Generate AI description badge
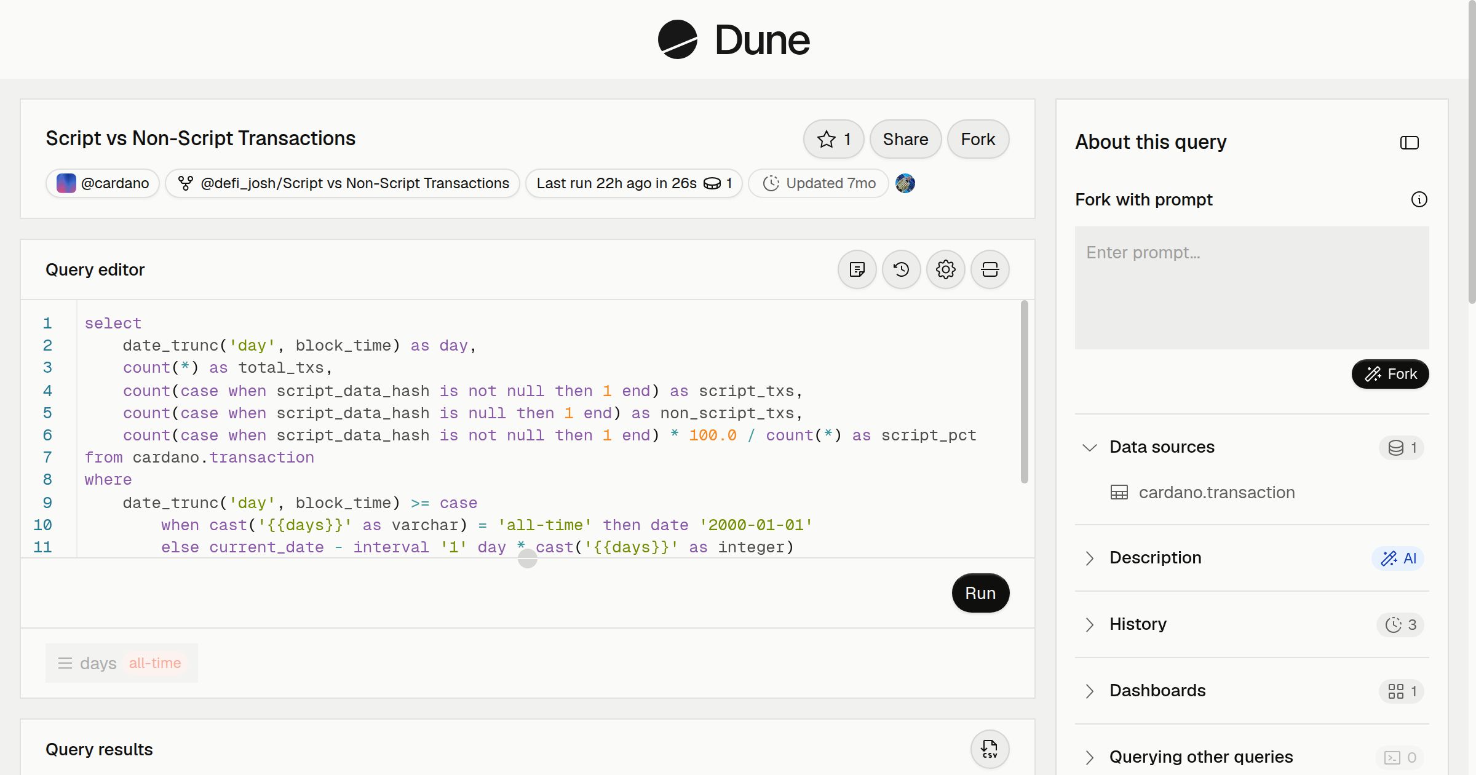 point(1399,558)
